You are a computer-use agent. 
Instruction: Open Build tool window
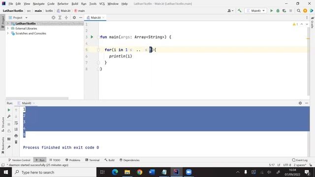(109, 160)
